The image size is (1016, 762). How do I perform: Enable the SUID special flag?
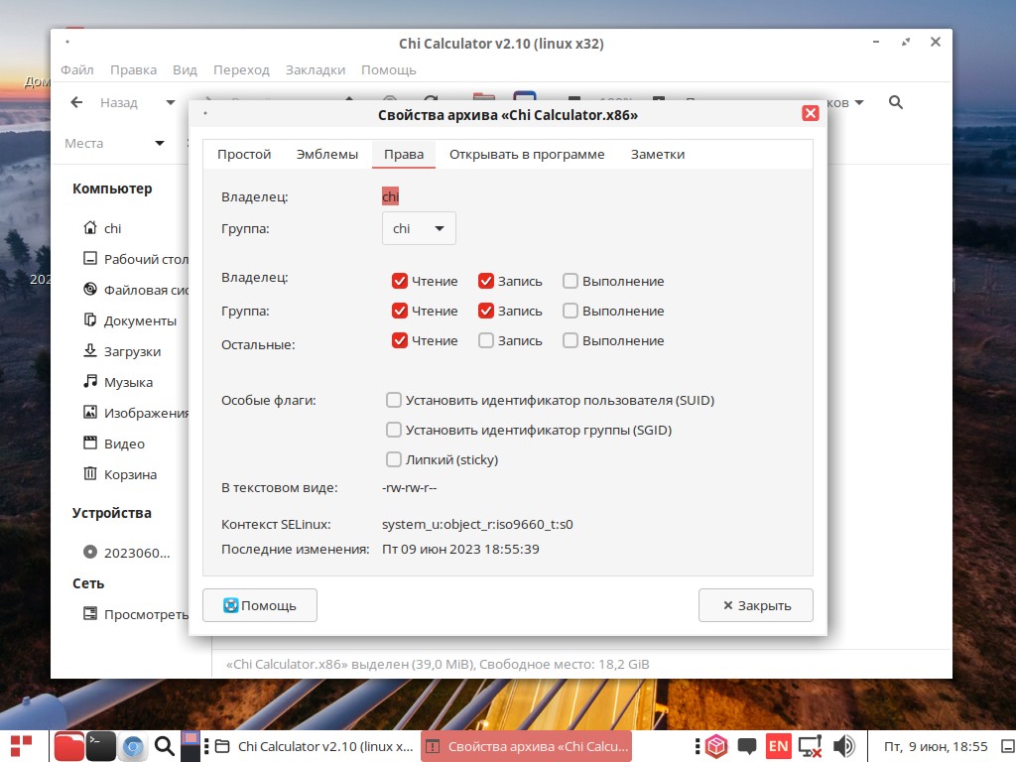[x=393, y=400]
